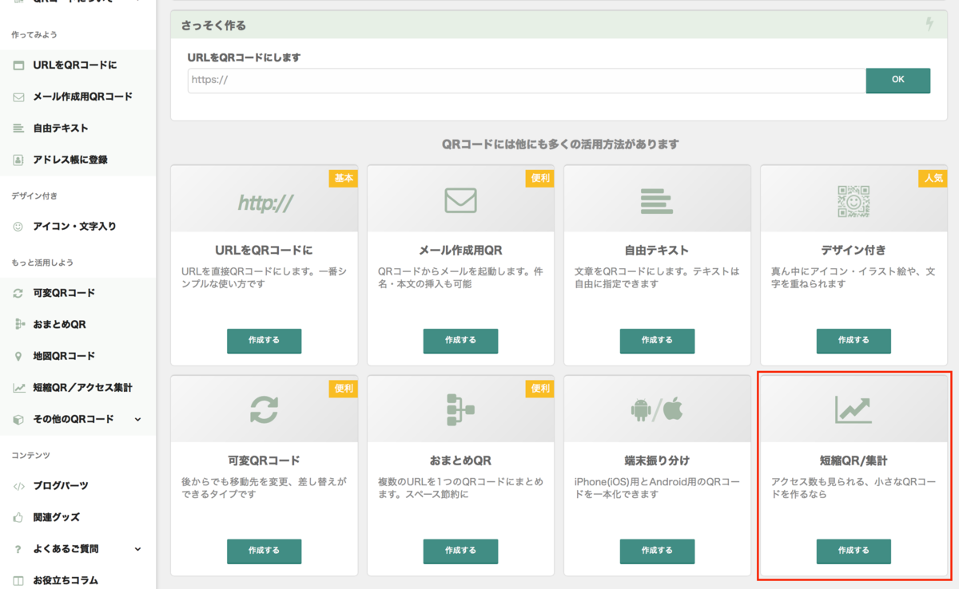
Task: Click the 短縮QR/集計 card title
Action: pyautogui.click(x=854, y=461)
